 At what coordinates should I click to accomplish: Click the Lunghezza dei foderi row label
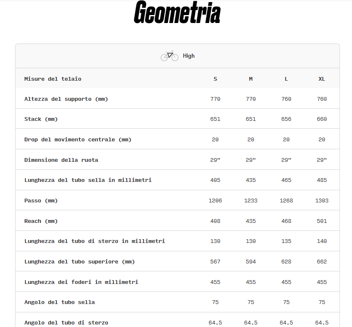click(81, 282)
